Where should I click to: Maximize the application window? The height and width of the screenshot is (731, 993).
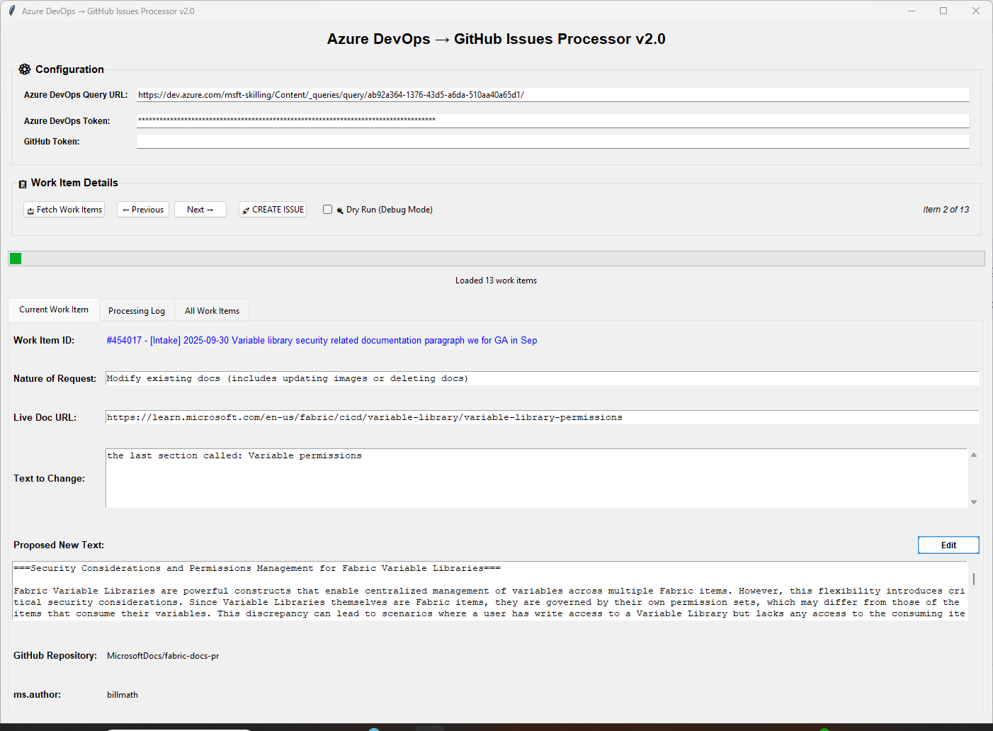click(943, 11)
